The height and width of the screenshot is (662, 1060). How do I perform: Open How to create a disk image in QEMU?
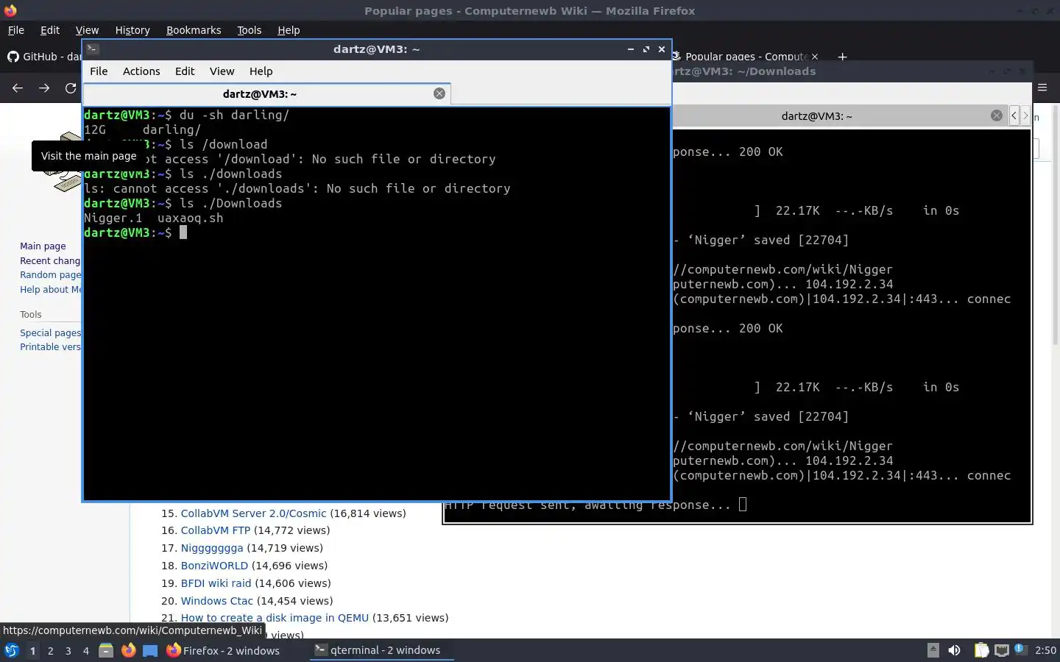(x=275, y=618)
